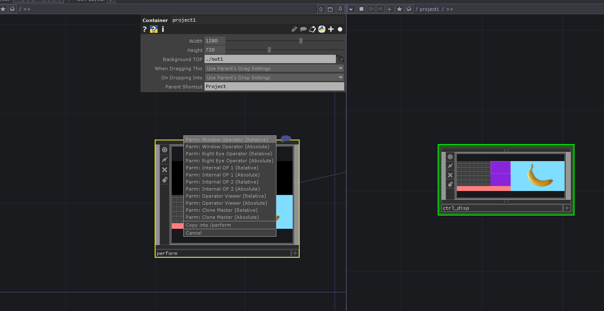The width and height of the screenshot is (604, 311).
Task: Open operator info via the i icon
Action: 163,29
